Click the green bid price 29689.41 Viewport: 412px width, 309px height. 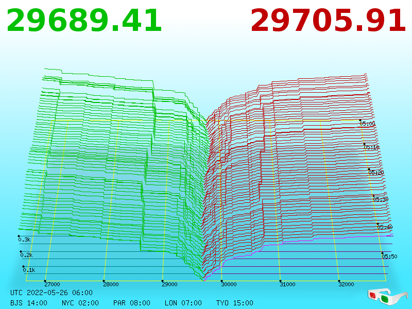tap(84, 21)
